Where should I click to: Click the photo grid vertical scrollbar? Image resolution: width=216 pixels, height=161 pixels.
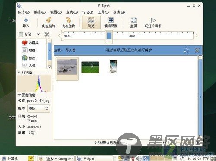pyautogui.click(x=200, y=97)
